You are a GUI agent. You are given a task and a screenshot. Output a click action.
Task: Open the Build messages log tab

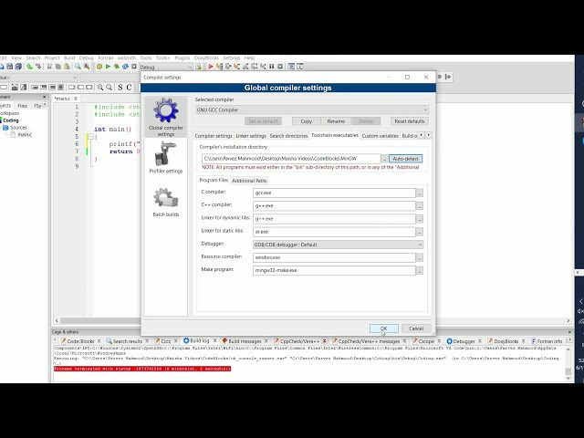245,341
